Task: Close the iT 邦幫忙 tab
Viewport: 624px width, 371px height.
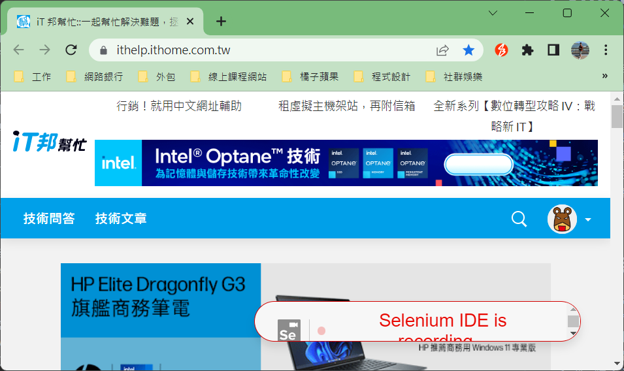Action: click(x=190, y=22)
